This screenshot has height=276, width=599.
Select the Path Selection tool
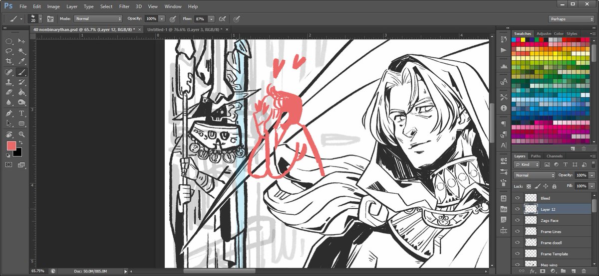pos(9,123)
